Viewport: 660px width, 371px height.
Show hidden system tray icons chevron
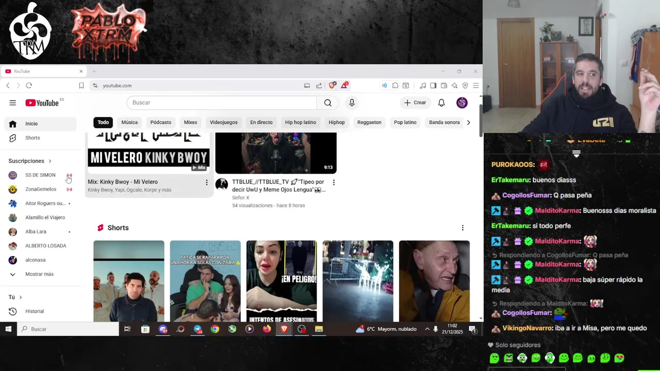click(427, 329)
